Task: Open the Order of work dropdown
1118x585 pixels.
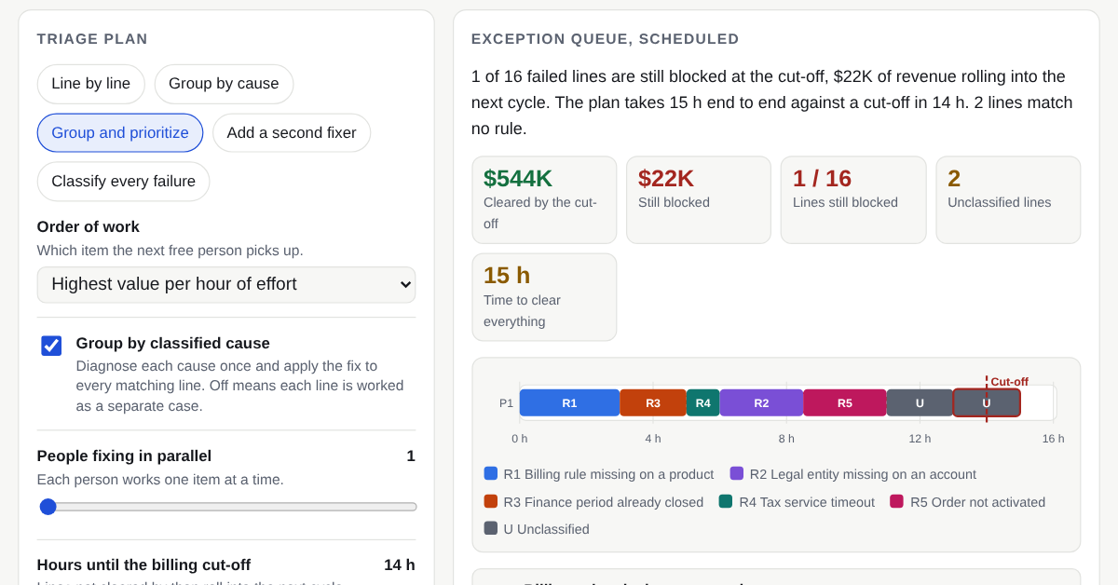Action: [x=226, y=284]
